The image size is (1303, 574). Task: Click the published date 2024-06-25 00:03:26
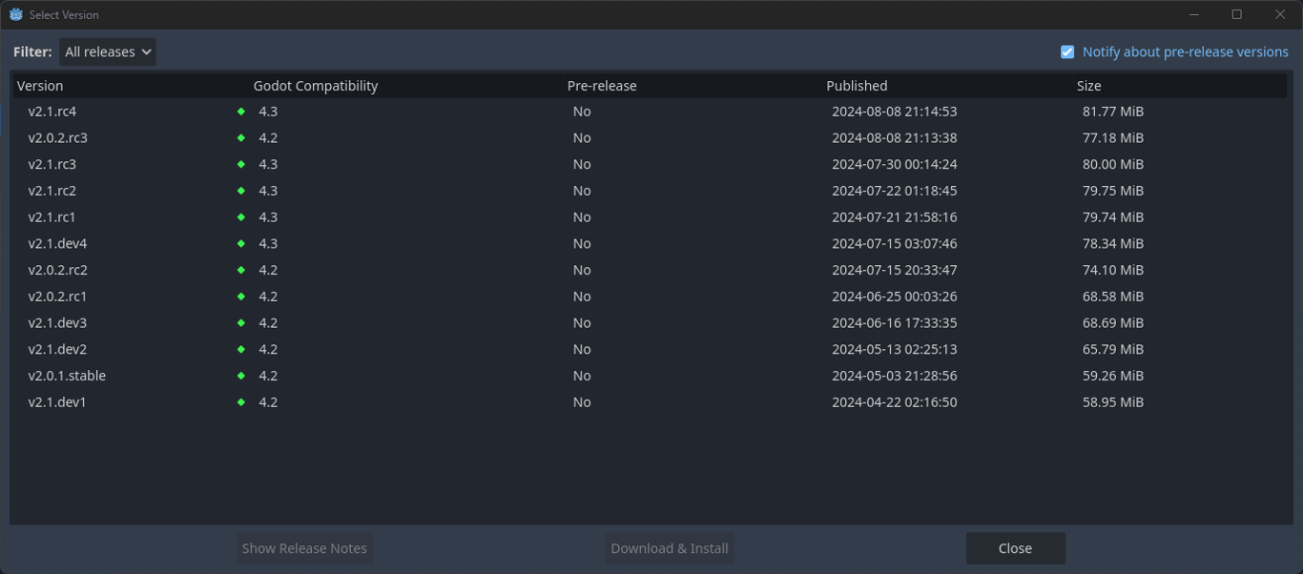[x=895, y=297]
